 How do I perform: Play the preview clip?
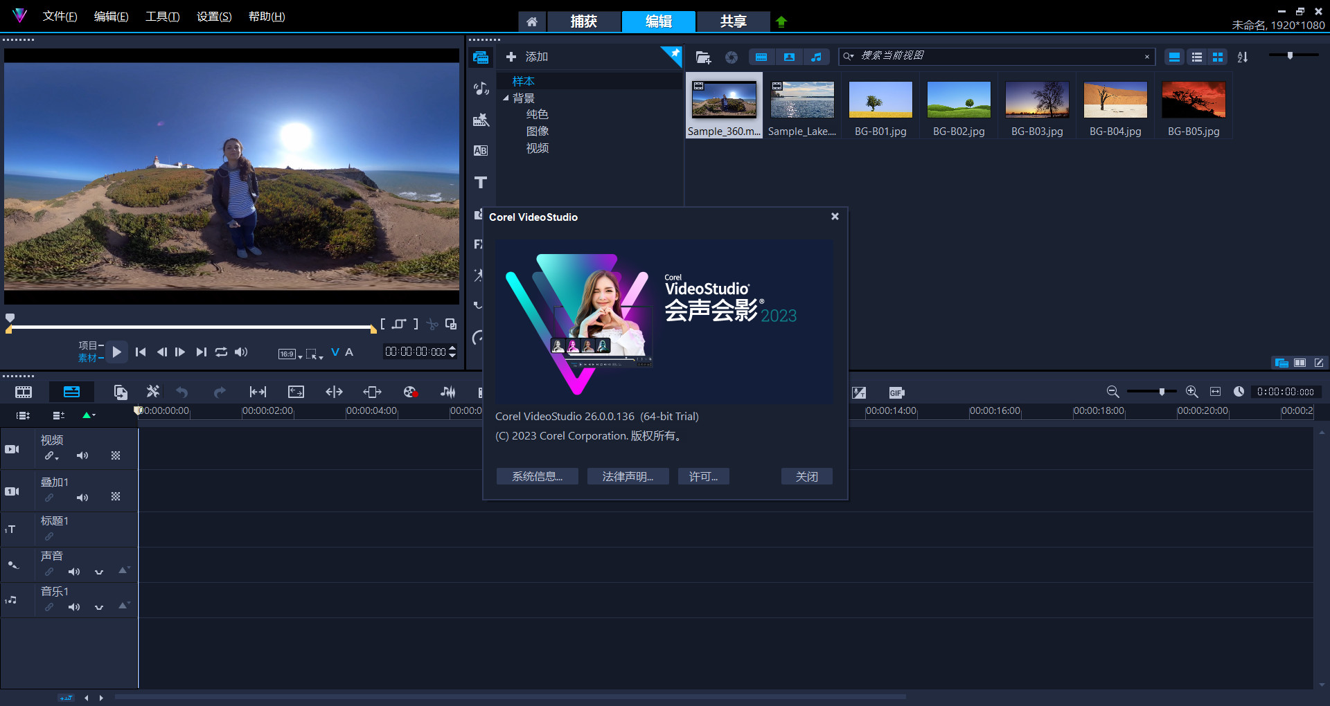[116, 352]
